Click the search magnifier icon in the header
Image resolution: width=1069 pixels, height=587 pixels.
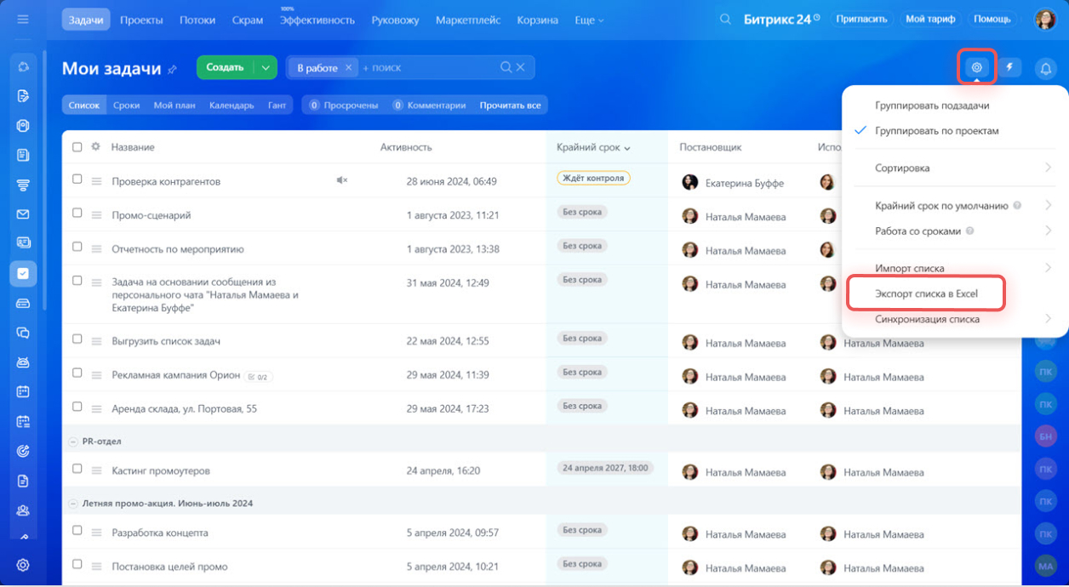point(725,20)
